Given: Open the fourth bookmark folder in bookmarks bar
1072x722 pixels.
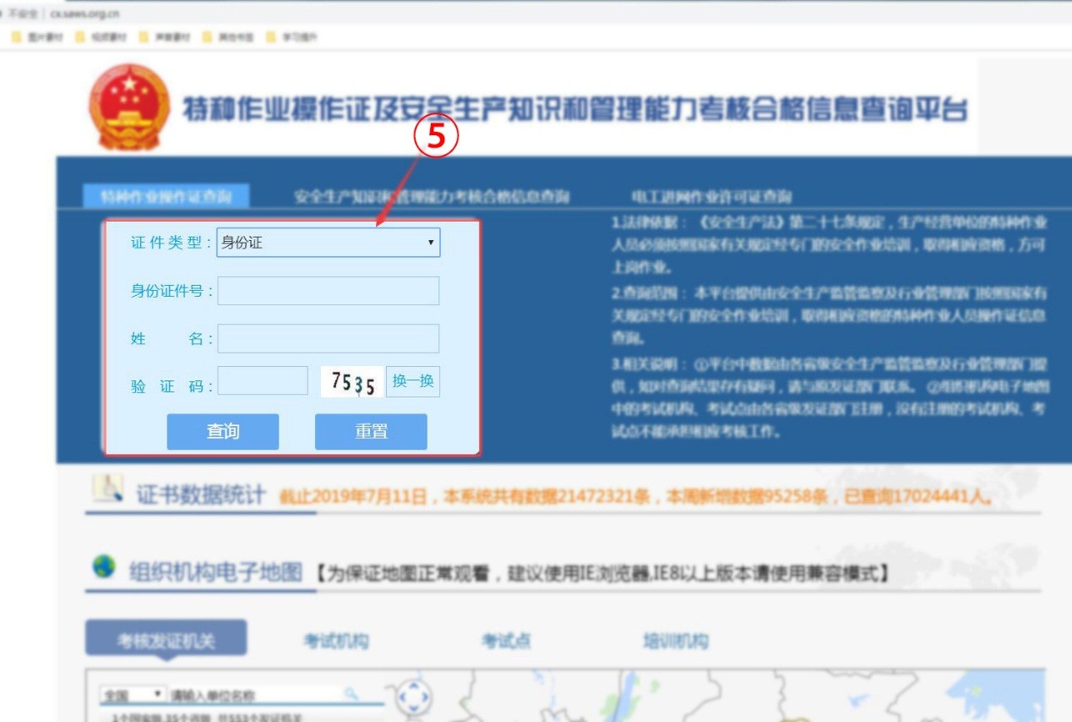Looking at the screenshot, I should tap(228, 37).
